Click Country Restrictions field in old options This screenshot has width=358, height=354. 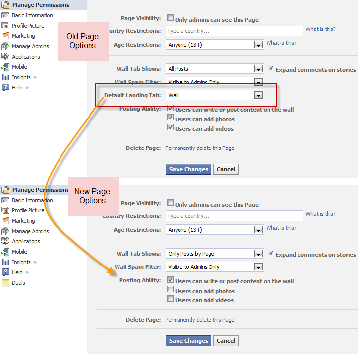tap(235, 31)
